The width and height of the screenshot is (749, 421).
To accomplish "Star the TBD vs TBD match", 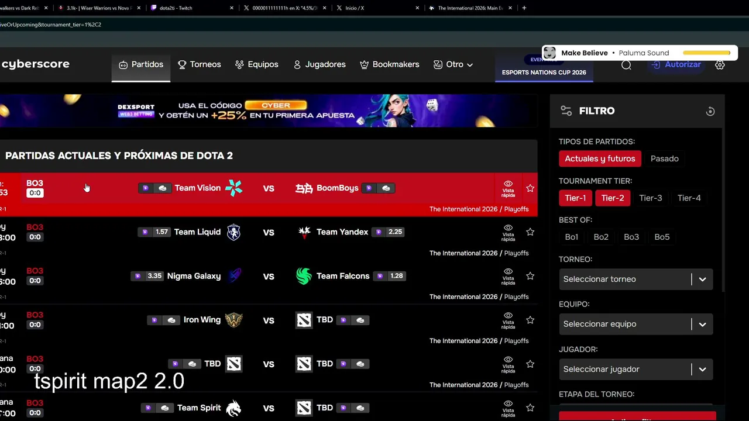I will pyautogui.click(x=530, y=364).
